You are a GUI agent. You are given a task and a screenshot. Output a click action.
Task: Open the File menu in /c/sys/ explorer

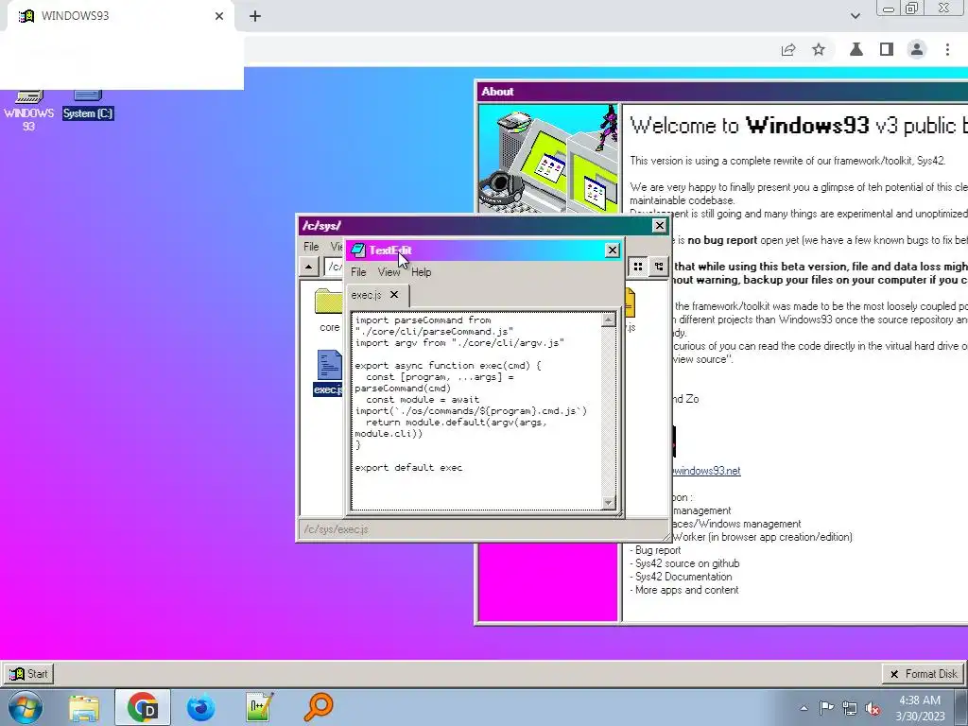coord(311,247)
